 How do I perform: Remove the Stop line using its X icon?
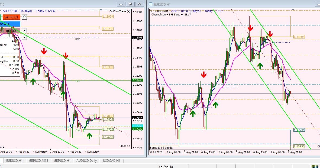[x=24, y=31]
